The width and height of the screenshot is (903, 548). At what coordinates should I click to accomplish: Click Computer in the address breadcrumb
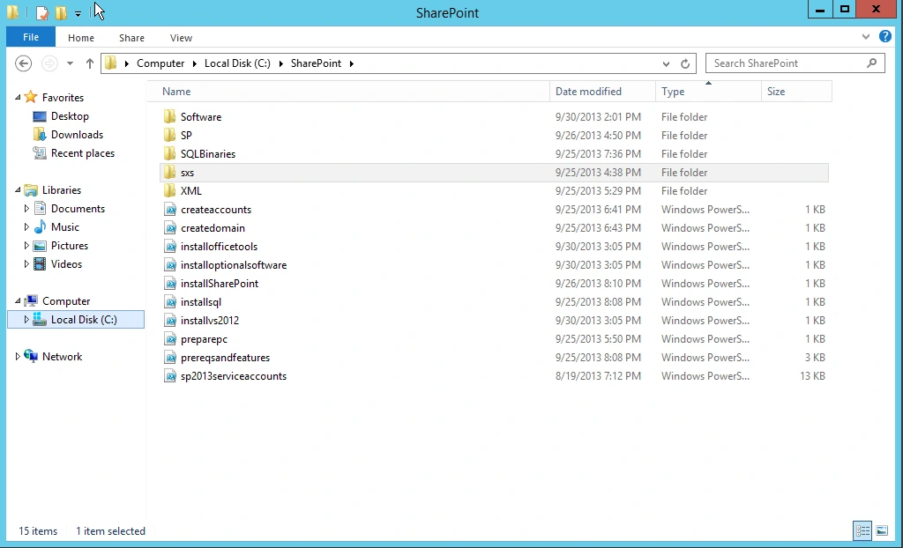pyautogui.click(x=160, y=63)
